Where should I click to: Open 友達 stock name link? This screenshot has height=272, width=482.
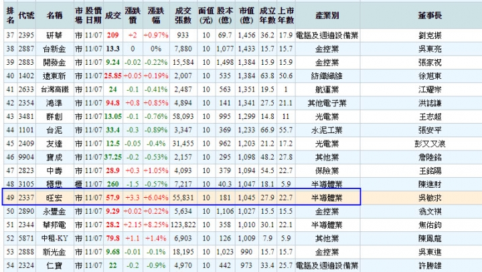point(54,144)
